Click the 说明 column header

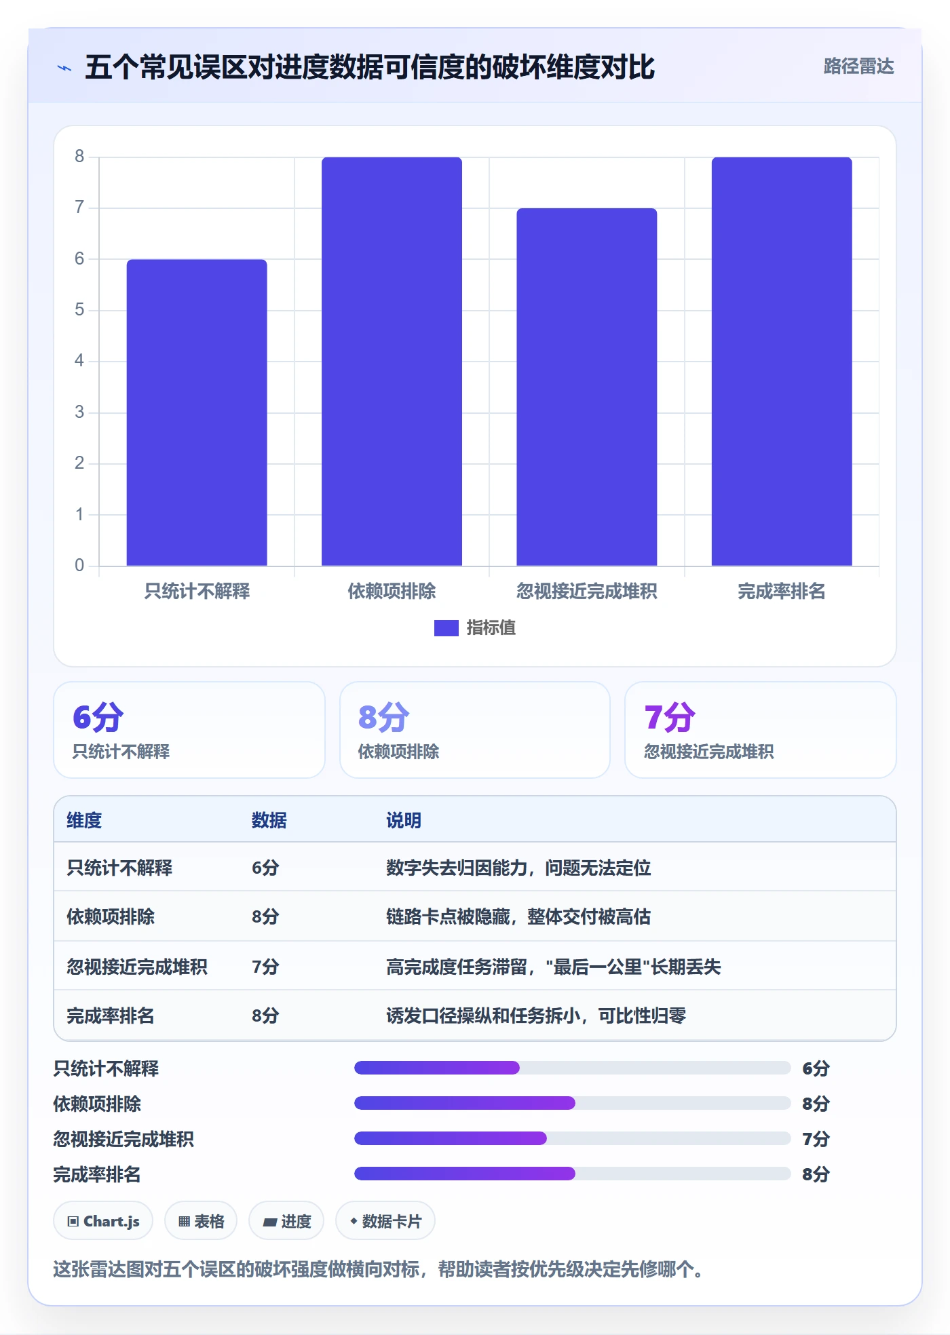pyautogui.click(x=404, y=820)
